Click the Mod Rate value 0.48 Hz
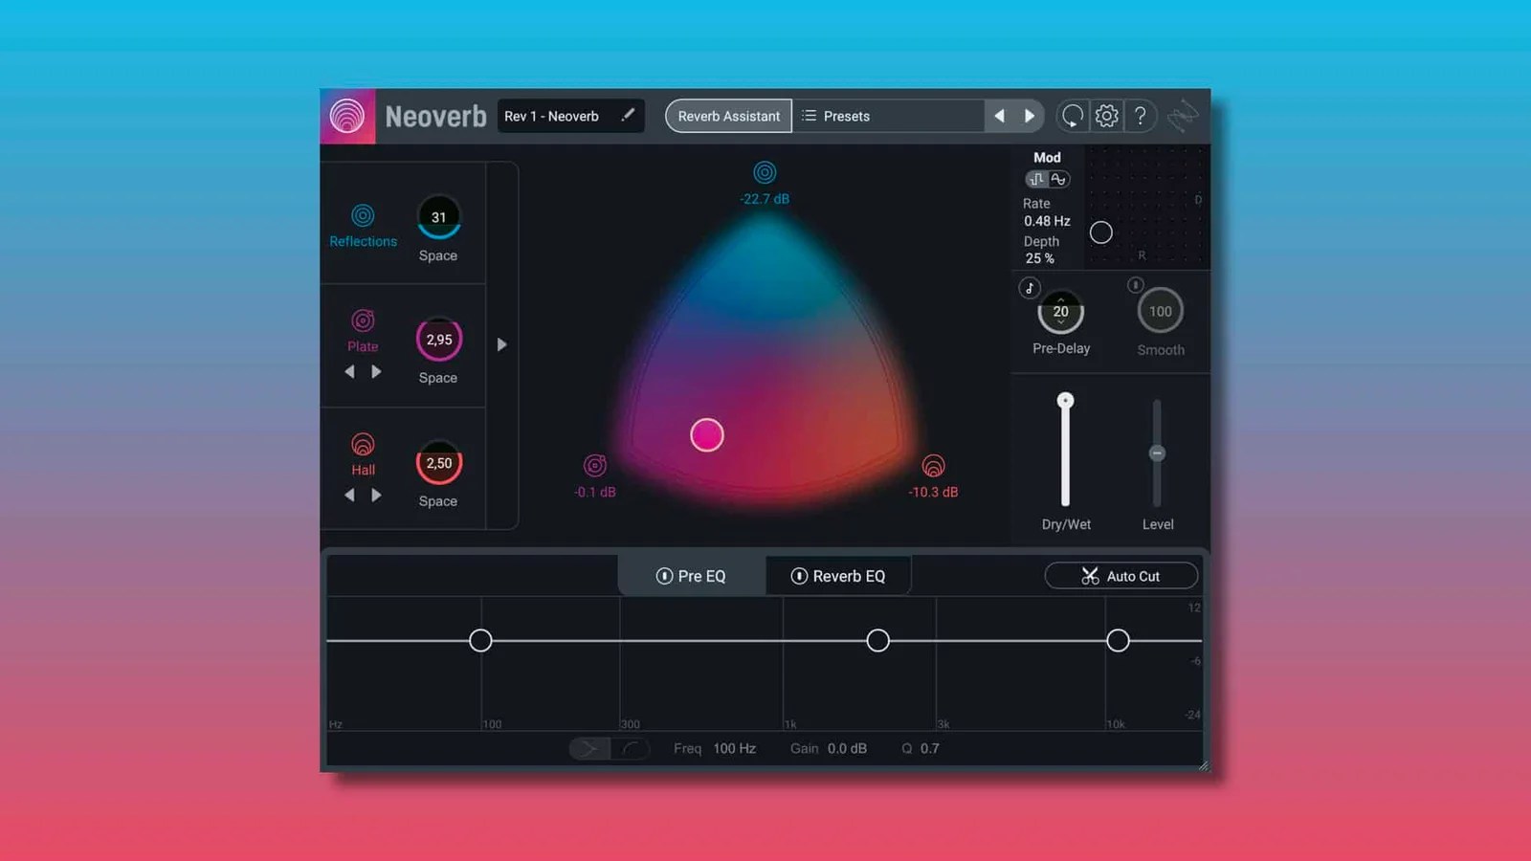Viewport: 1531px width, 861px height. 1047,221
